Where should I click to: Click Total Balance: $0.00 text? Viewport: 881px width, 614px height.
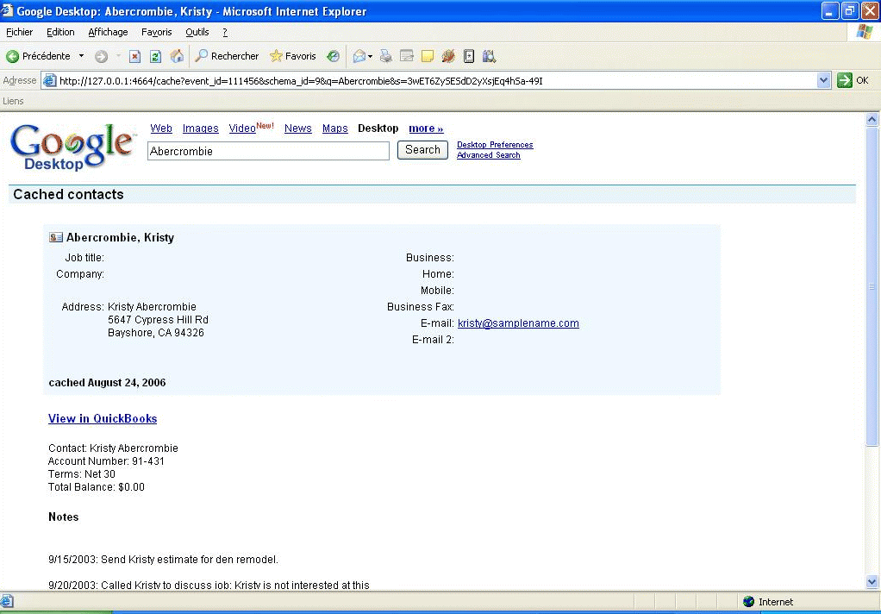pyautogui.click(x=96, y=487)
